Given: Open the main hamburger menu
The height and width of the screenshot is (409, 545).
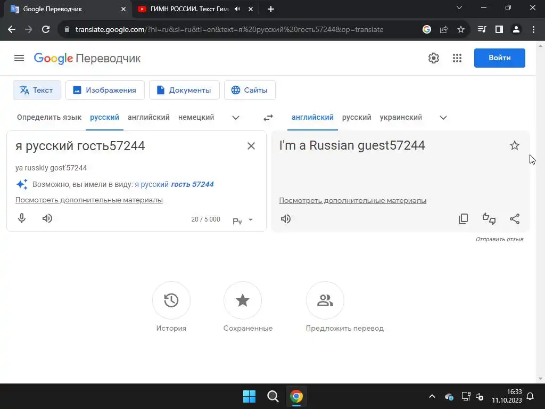Looking at the screenshot, I should (19, 58).
